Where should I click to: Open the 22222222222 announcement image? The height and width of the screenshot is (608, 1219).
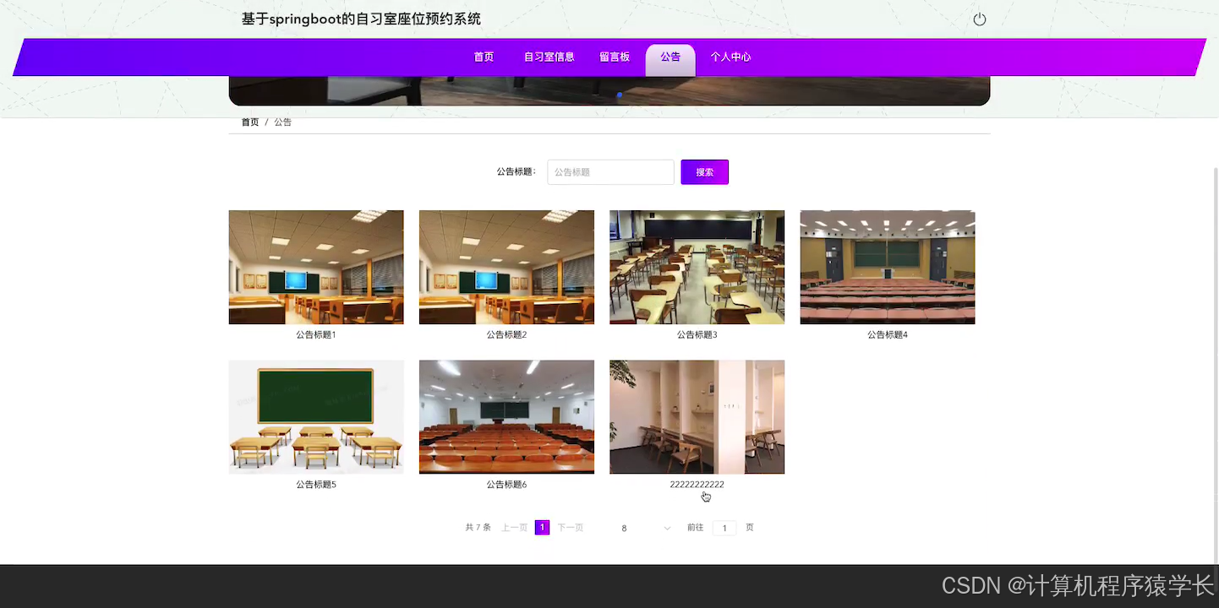[697, 416]
